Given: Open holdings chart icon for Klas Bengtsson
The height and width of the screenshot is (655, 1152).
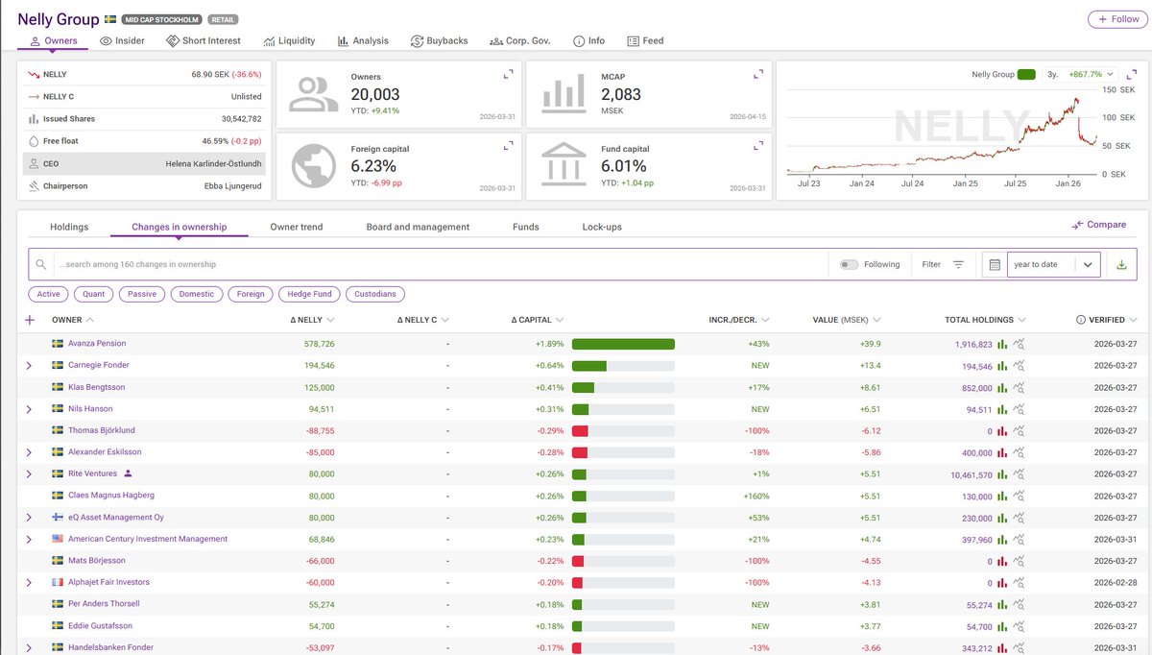Looking at the screenshot, I should pos(1002,388).
